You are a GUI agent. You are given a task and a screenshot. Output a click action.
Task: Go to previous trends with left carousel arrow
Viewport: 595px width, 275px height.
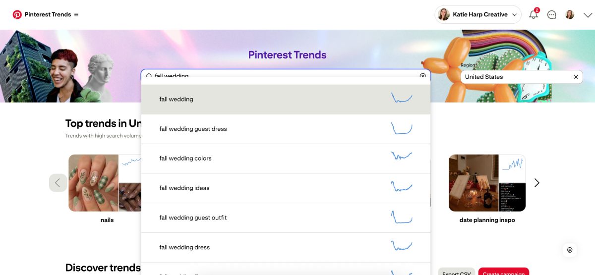(x=58, y=183)
